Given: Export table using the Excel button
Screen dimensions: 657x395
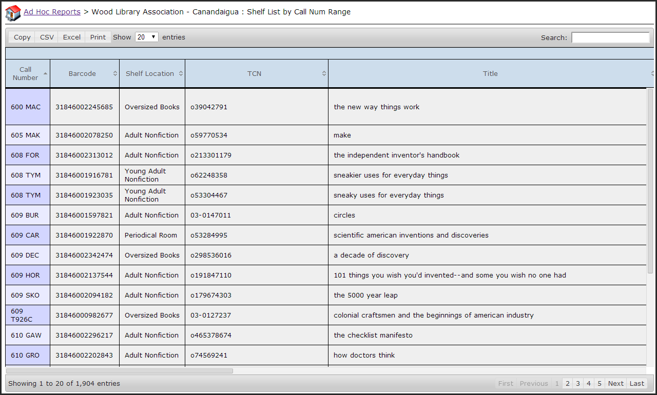Looking at the screenshot, I should coord(72,37).
